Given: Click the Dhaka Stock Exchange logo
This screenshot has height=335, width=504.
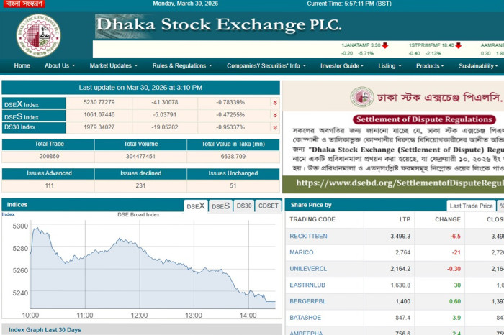Looking at the screenshot, I should pos(38,35).
